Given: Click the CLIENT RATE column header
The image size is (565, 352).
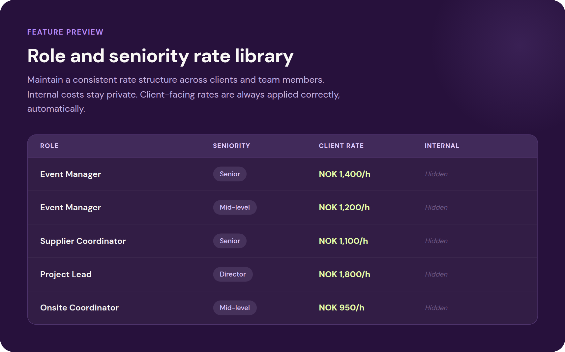Looking at the screenshot, I should [x=341, y=145].
